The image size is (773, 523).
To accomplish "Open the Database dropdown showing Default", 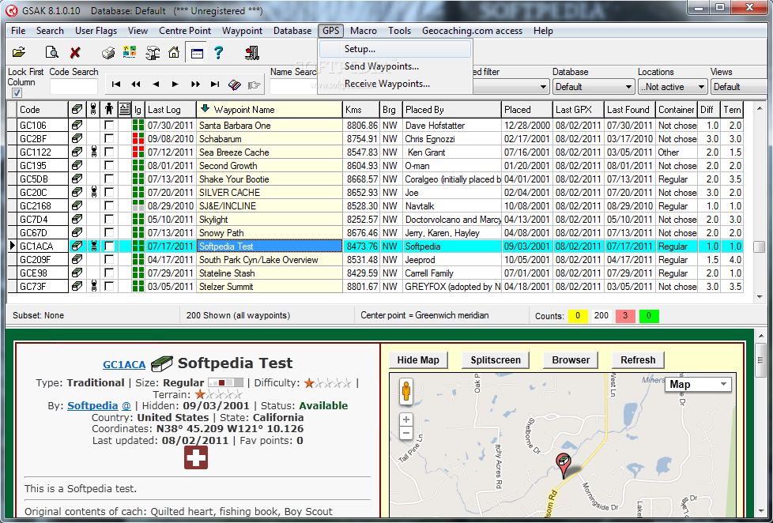I will point(593,87).
